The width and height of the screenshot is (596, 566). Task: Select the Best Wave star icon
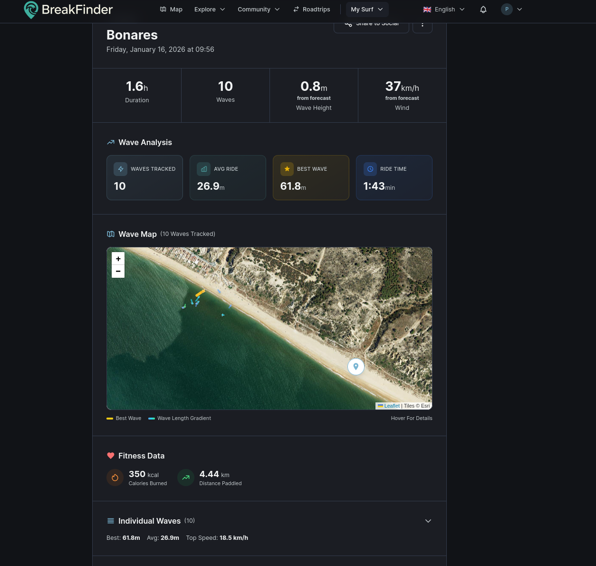(x=287, y=169)
